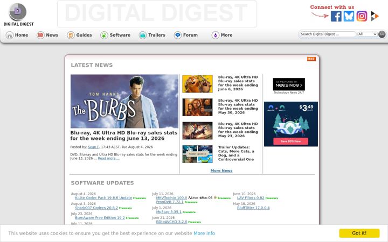
Task: Open BDtoAVCHD 3.2.0 link
Action: click(x=171, y=222)
